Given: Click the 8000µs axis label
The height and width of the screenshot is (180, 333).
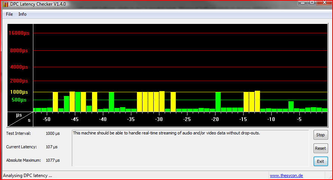Looking at the screenshot, I should click(x=19, y=51).
